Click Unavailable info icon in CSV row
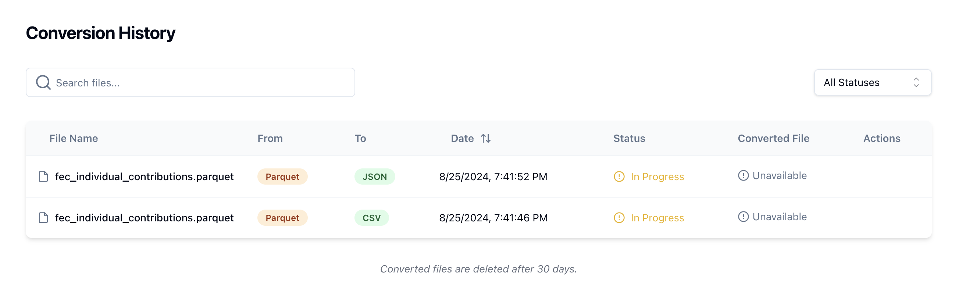 pyautogui.click(x=743, y=217)
